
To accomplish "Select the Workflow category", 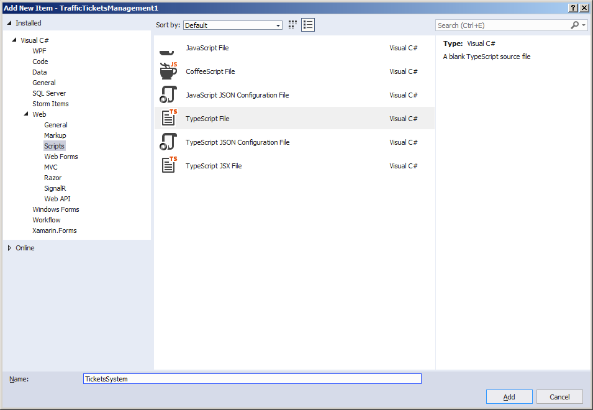I will 47,220.
